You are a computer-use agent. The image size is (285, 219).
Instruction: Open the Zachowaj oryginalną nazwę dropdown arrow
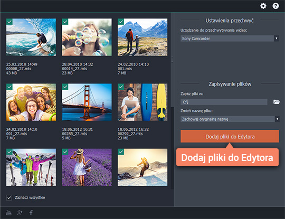[x=277, y=119]
